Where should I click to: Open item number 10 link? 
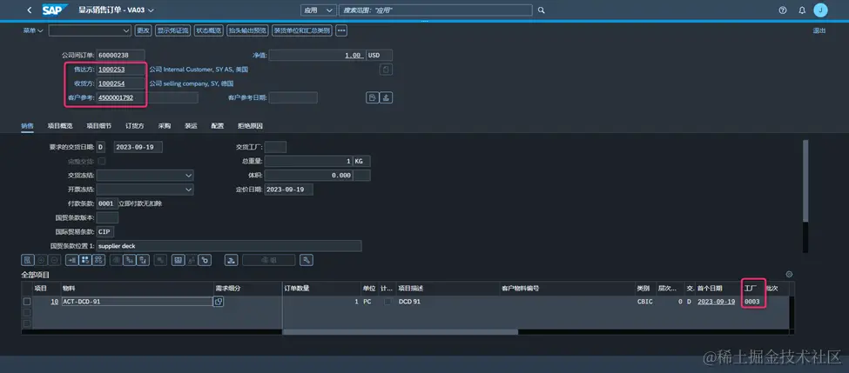click(55, 302)
